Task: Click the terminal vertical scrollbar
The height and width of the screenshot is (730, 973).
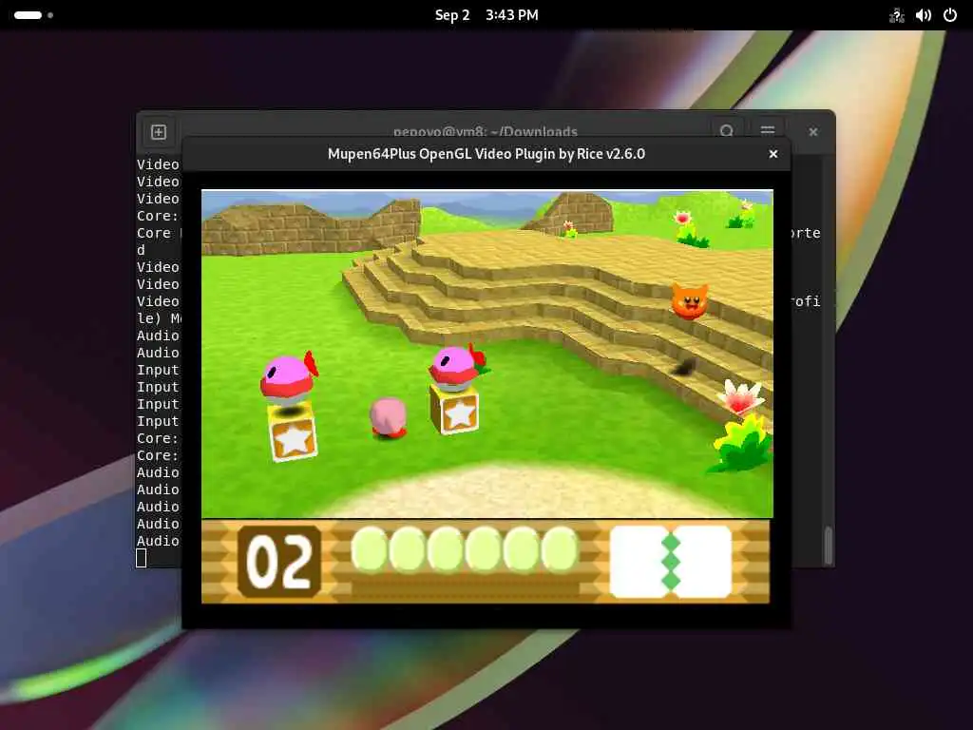Action: (828, 545)
